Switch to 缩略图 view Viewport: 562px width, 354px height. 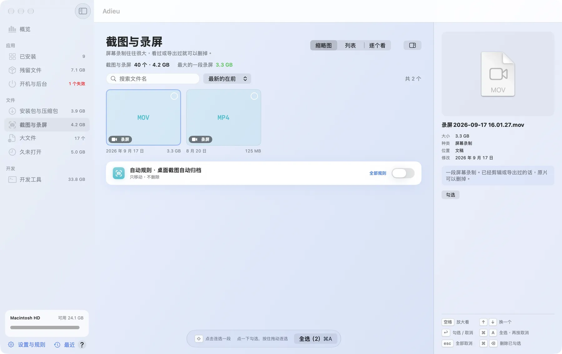pos(323,45)
